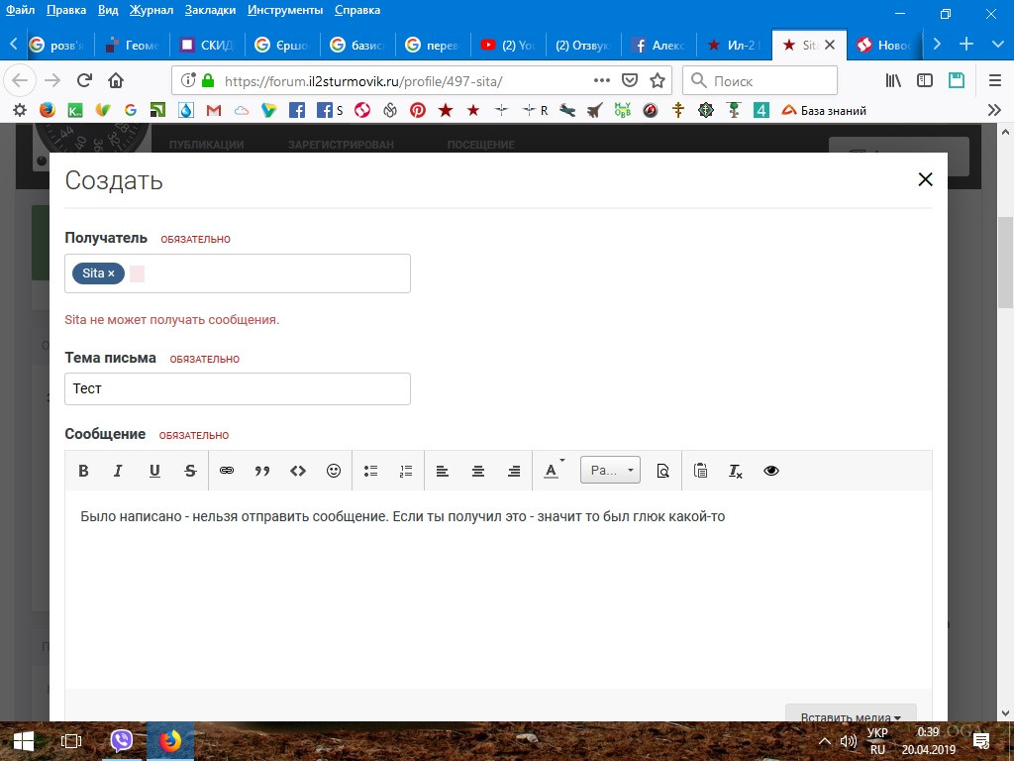Show all tabs list chevron

(997, 45)
